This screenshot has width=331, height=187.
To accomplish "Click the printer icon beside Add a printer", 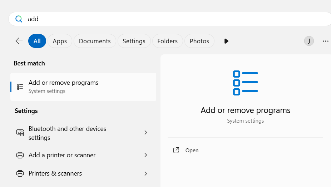I will point(20,155).
